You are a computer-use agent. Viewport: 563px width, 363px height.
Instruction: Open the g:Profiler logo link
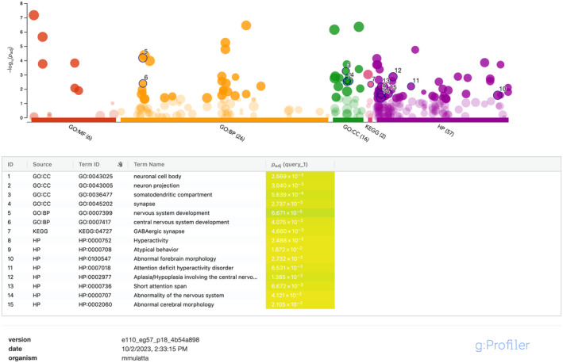[x=502, y=345]
